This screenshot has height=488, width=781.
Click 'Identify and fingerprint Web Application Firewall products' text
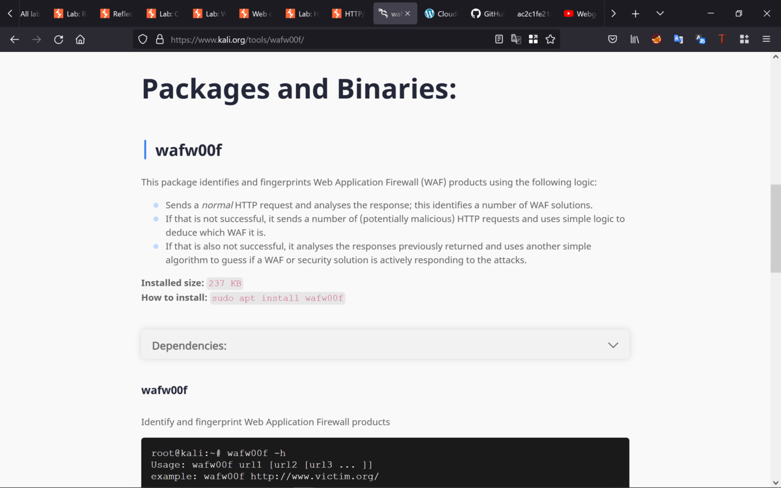tap(266, 422)
